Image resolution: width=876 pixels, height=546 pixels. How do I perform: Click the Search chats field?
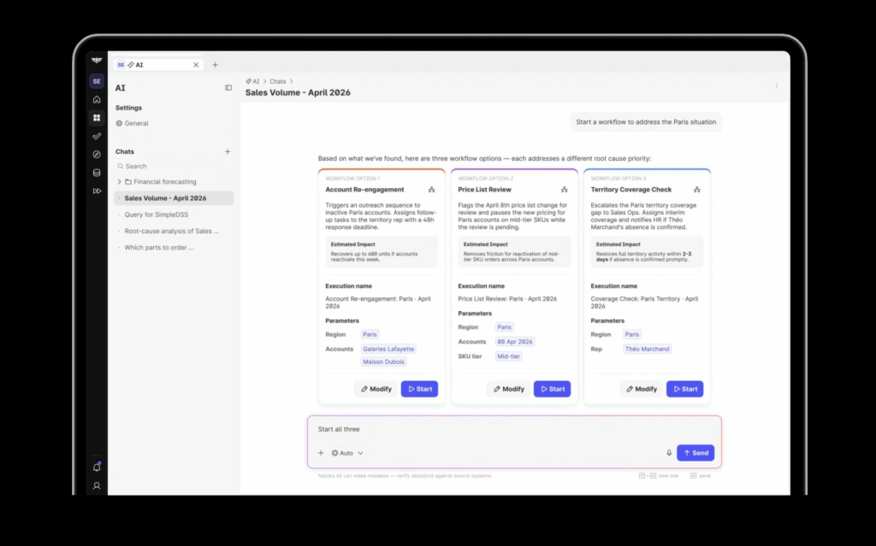174,167
